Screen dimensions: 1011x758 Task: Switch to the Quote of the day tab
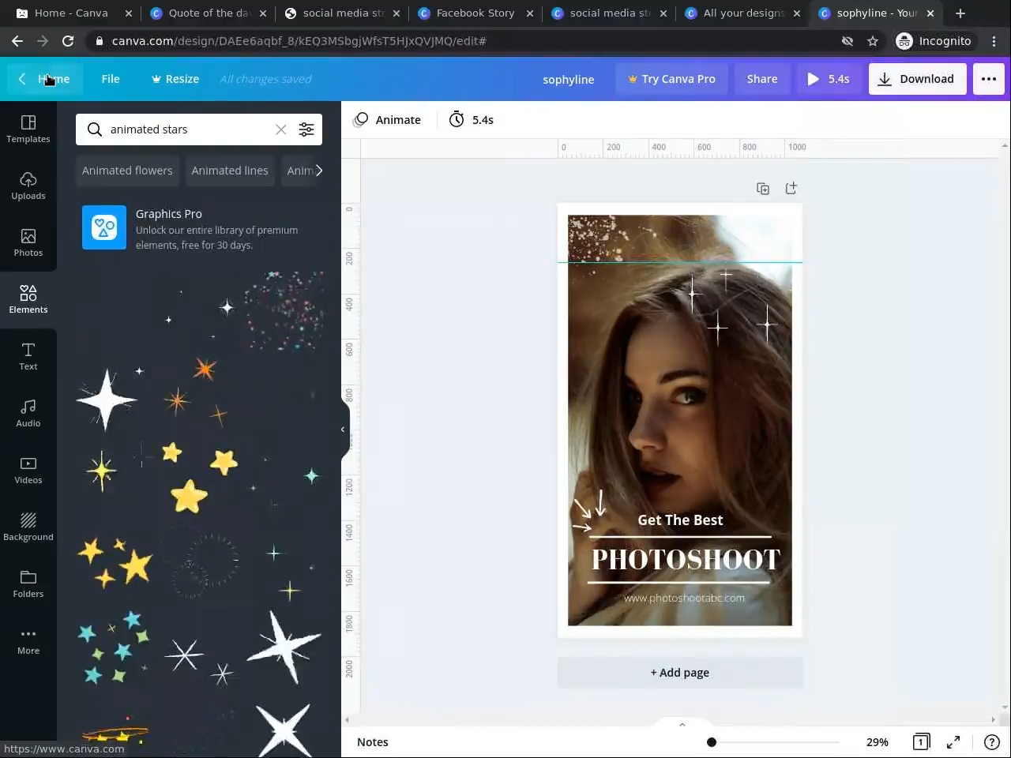click(208, 13)
